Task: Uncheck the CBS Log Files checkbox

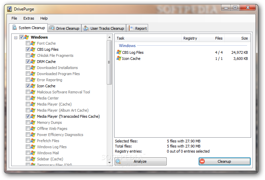Action: [28, 49]
